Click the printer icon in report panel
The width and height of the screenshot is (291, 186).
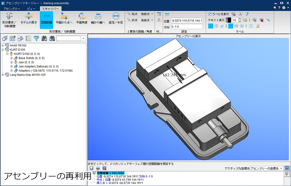click(98, 168)
